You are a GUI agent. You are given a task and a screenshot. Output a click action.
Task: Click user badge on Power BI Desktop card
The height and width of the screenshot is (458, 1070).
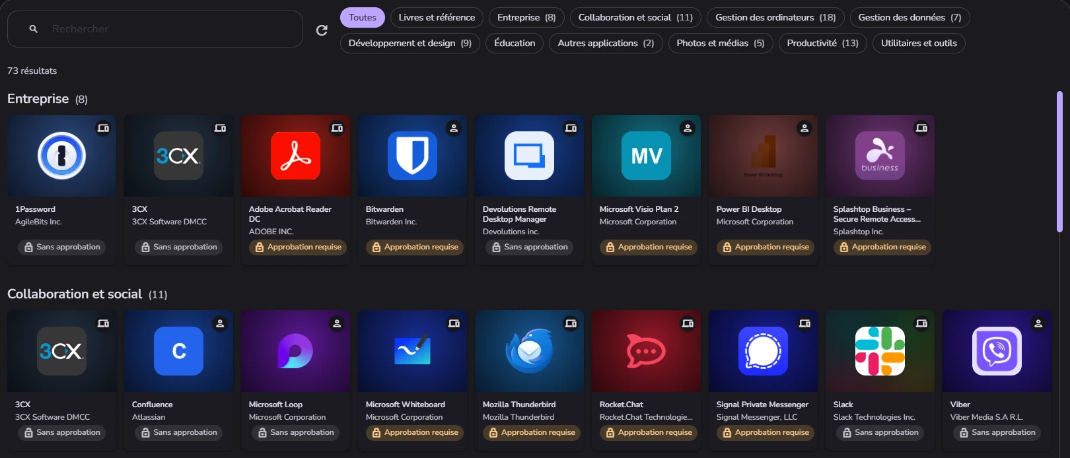804,128
